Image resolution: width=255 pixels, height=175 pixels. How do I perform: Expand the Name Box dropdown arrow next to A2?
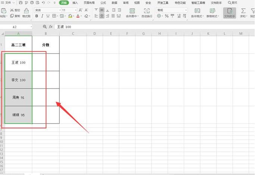pyautogui.click(x=31, y=27)
